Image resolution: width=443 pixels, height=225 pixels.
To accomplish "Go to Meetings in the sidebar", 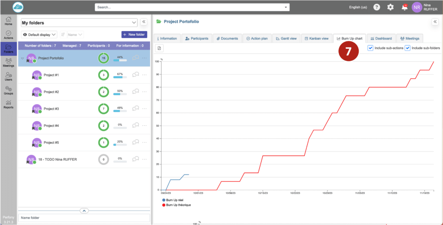I will [x=8, y=63].
